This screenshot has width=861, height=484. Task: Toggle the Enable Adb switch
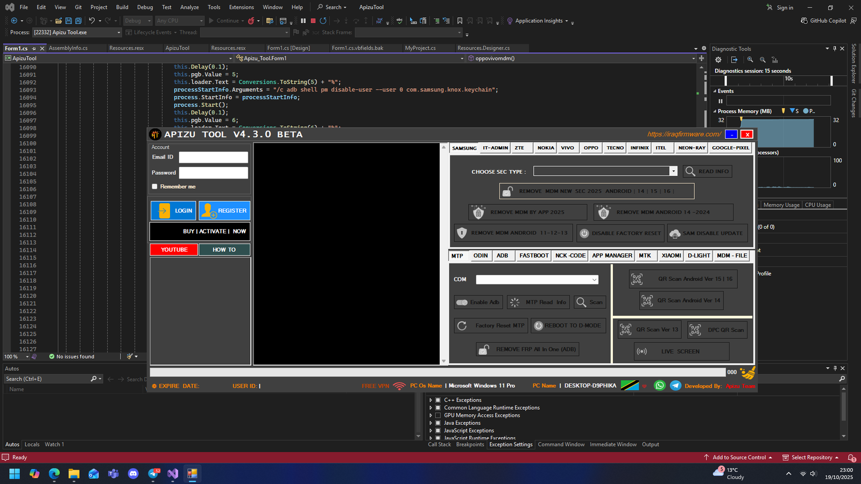[462, 302]
